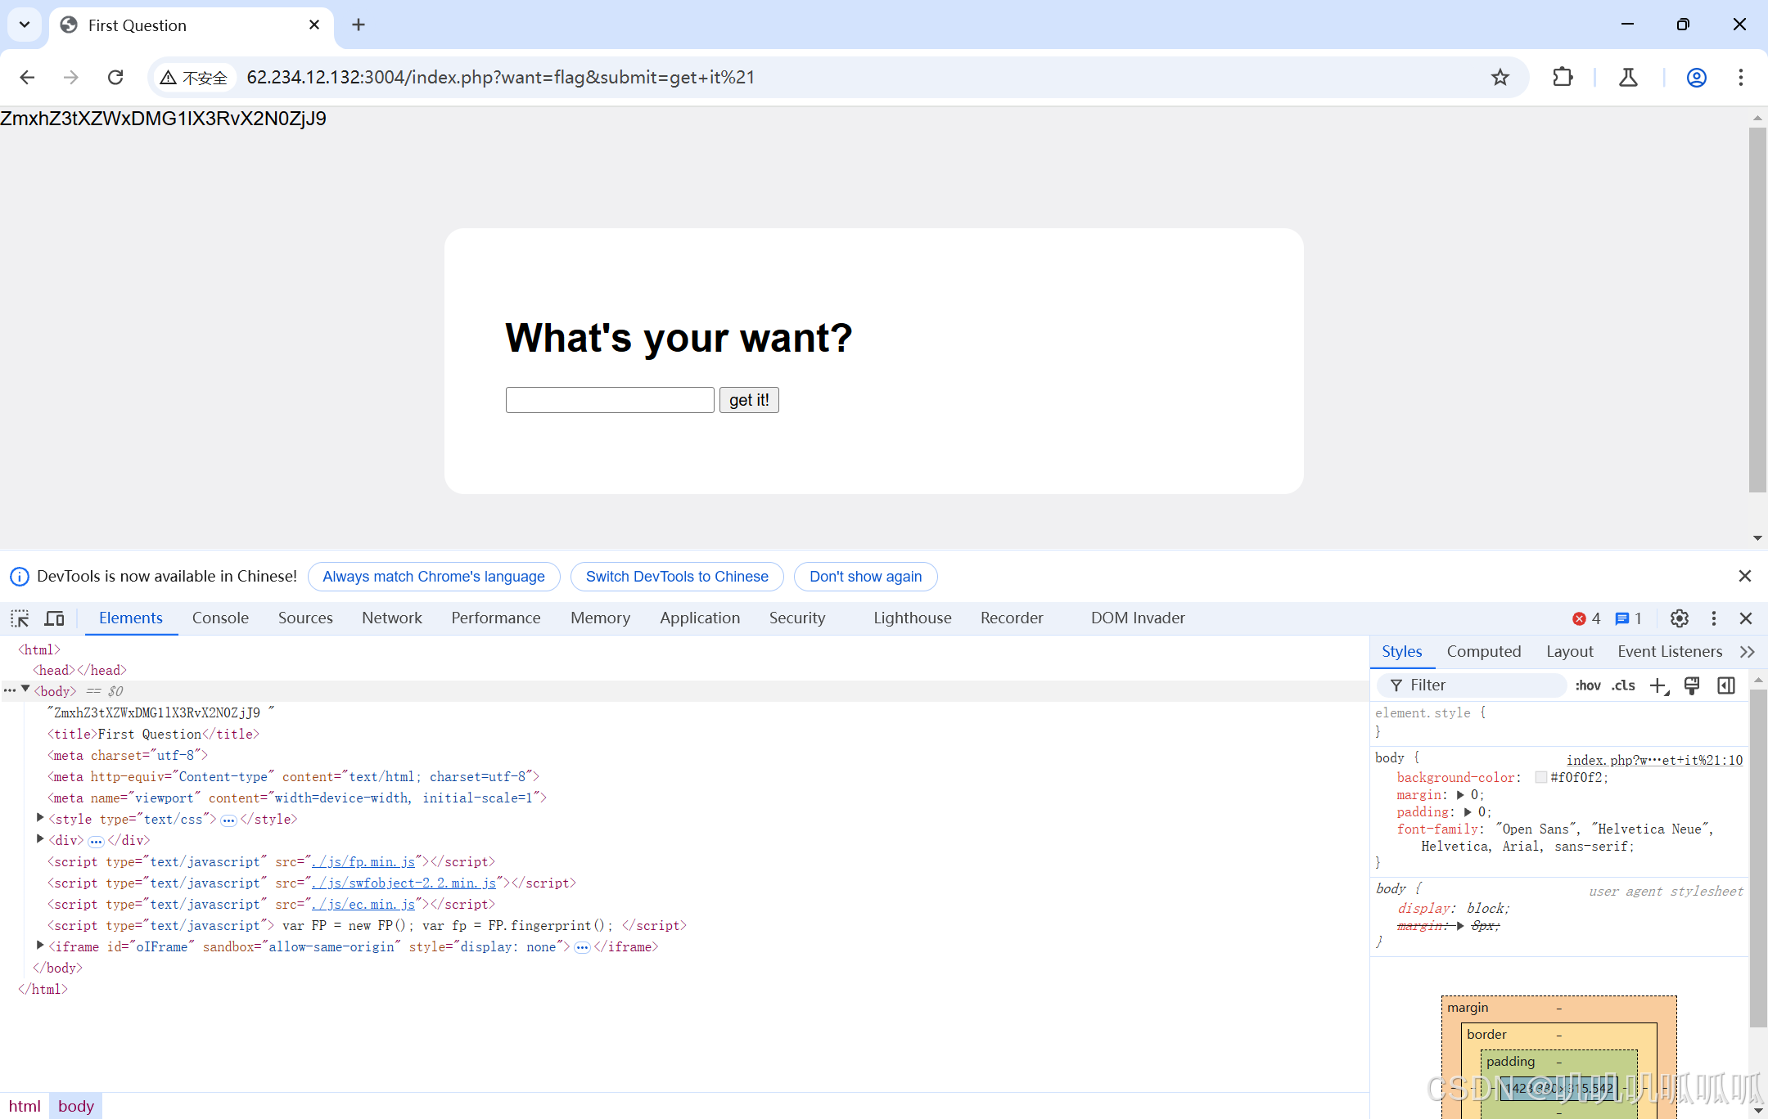
Task: Click the inspect element picker icon
Action: (20, 618)
